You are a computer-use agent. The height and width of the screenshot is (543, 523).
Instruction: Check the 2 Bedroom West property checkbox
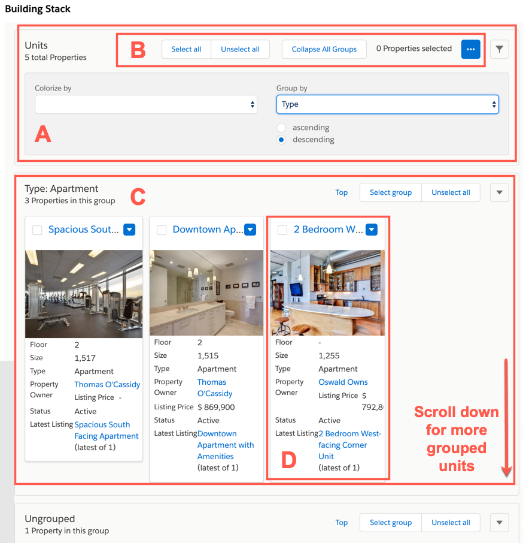click(282, 230)
